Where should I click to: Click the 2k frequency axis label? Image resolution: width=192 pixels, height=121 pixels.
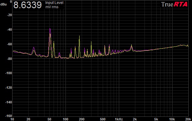[135, 119]
